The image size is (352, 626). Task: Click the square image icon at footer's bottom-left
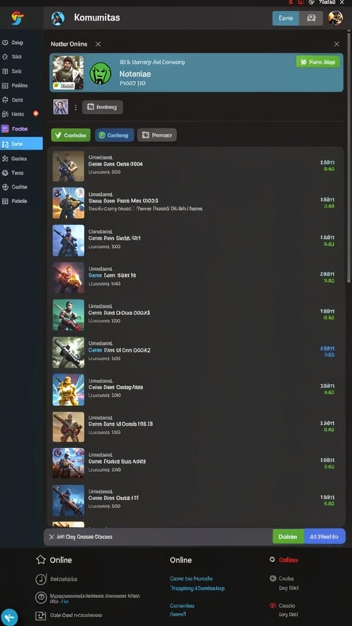tap(41, 616)
